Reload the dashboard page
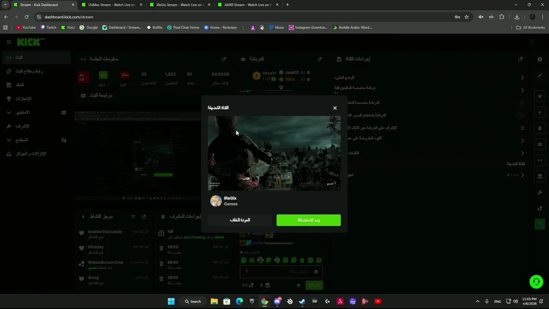Viewport: 549px width, 309px height. 27,17
